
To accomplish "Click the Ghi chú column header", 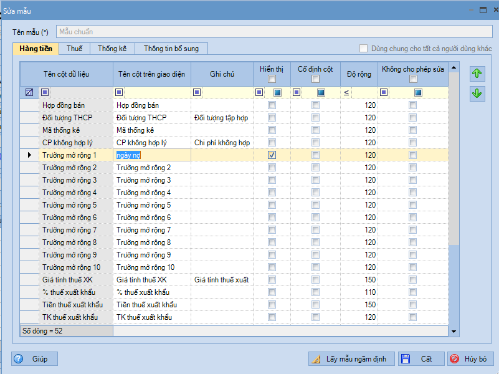I will point(222,74).
